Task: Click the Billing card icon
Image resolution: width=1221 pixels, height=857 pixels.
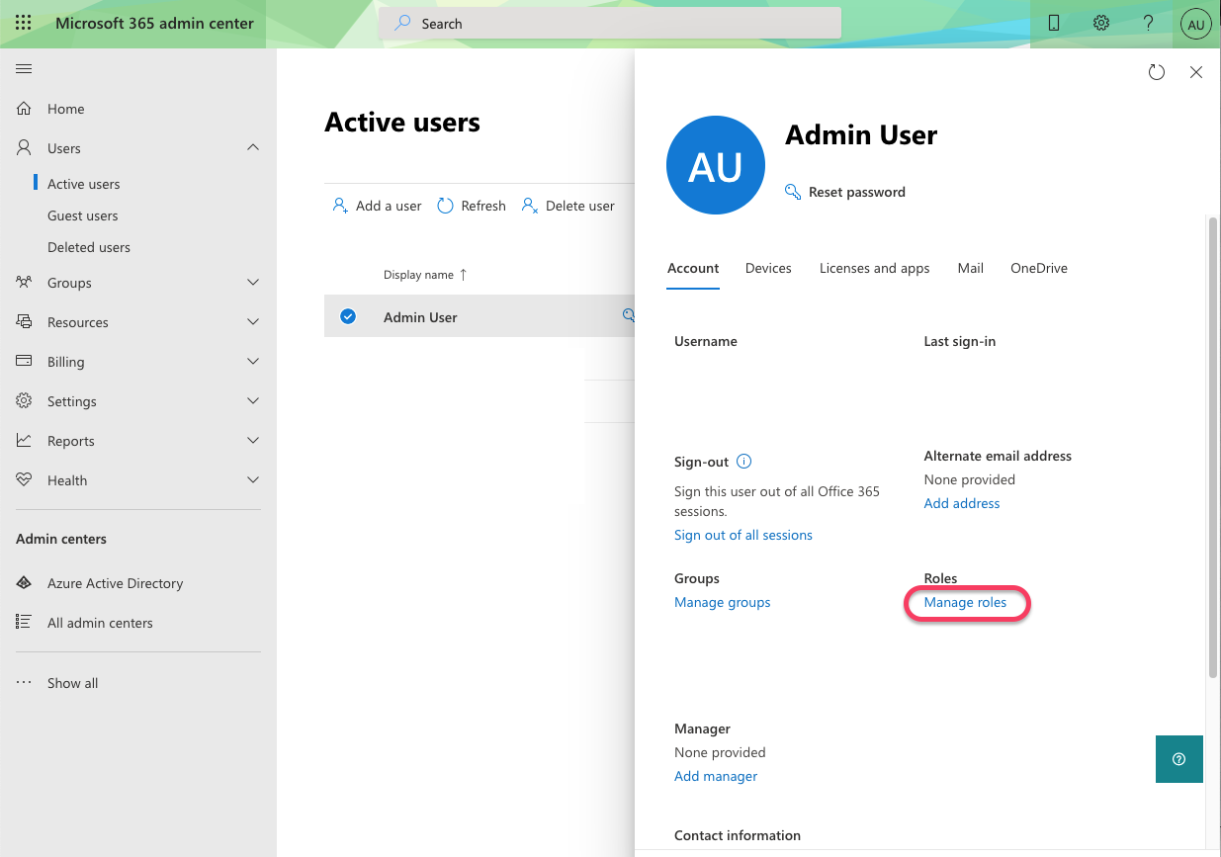Action: tap(24, 362)
